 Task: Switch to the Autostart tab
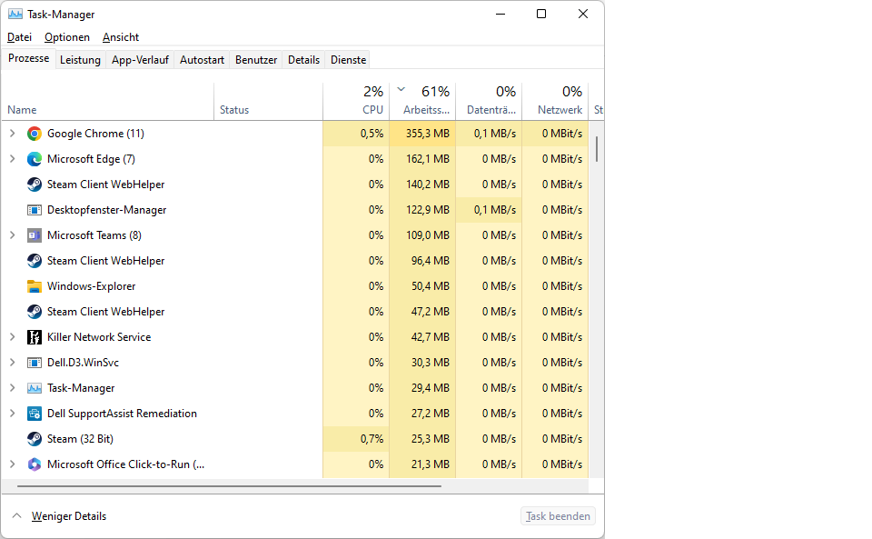[x=202, y=60]
